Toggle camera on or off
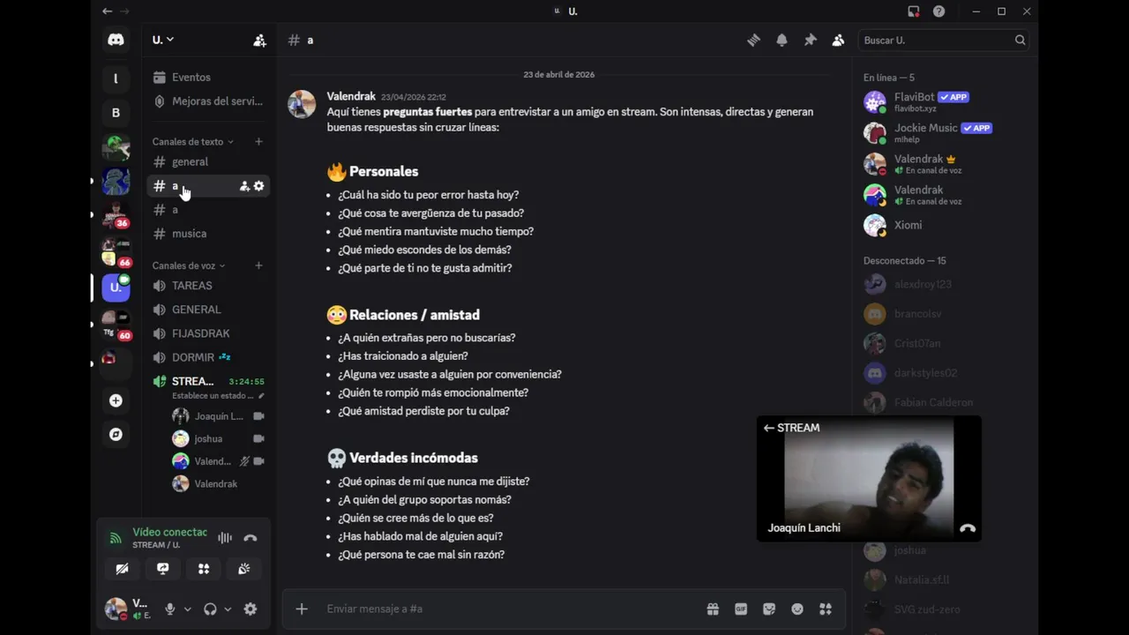 (x=123, y=569)
